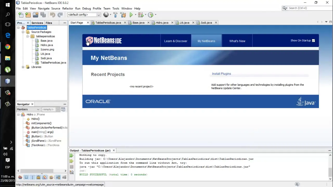Screen dimensions: 333x187
Task: Select Icoono.png in project tree
Action: point(47,50)
